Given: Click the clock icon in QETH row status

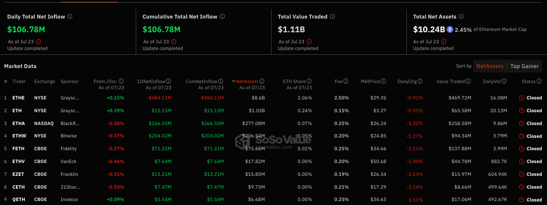Looking at the screenshot, I should click(522, 200).
